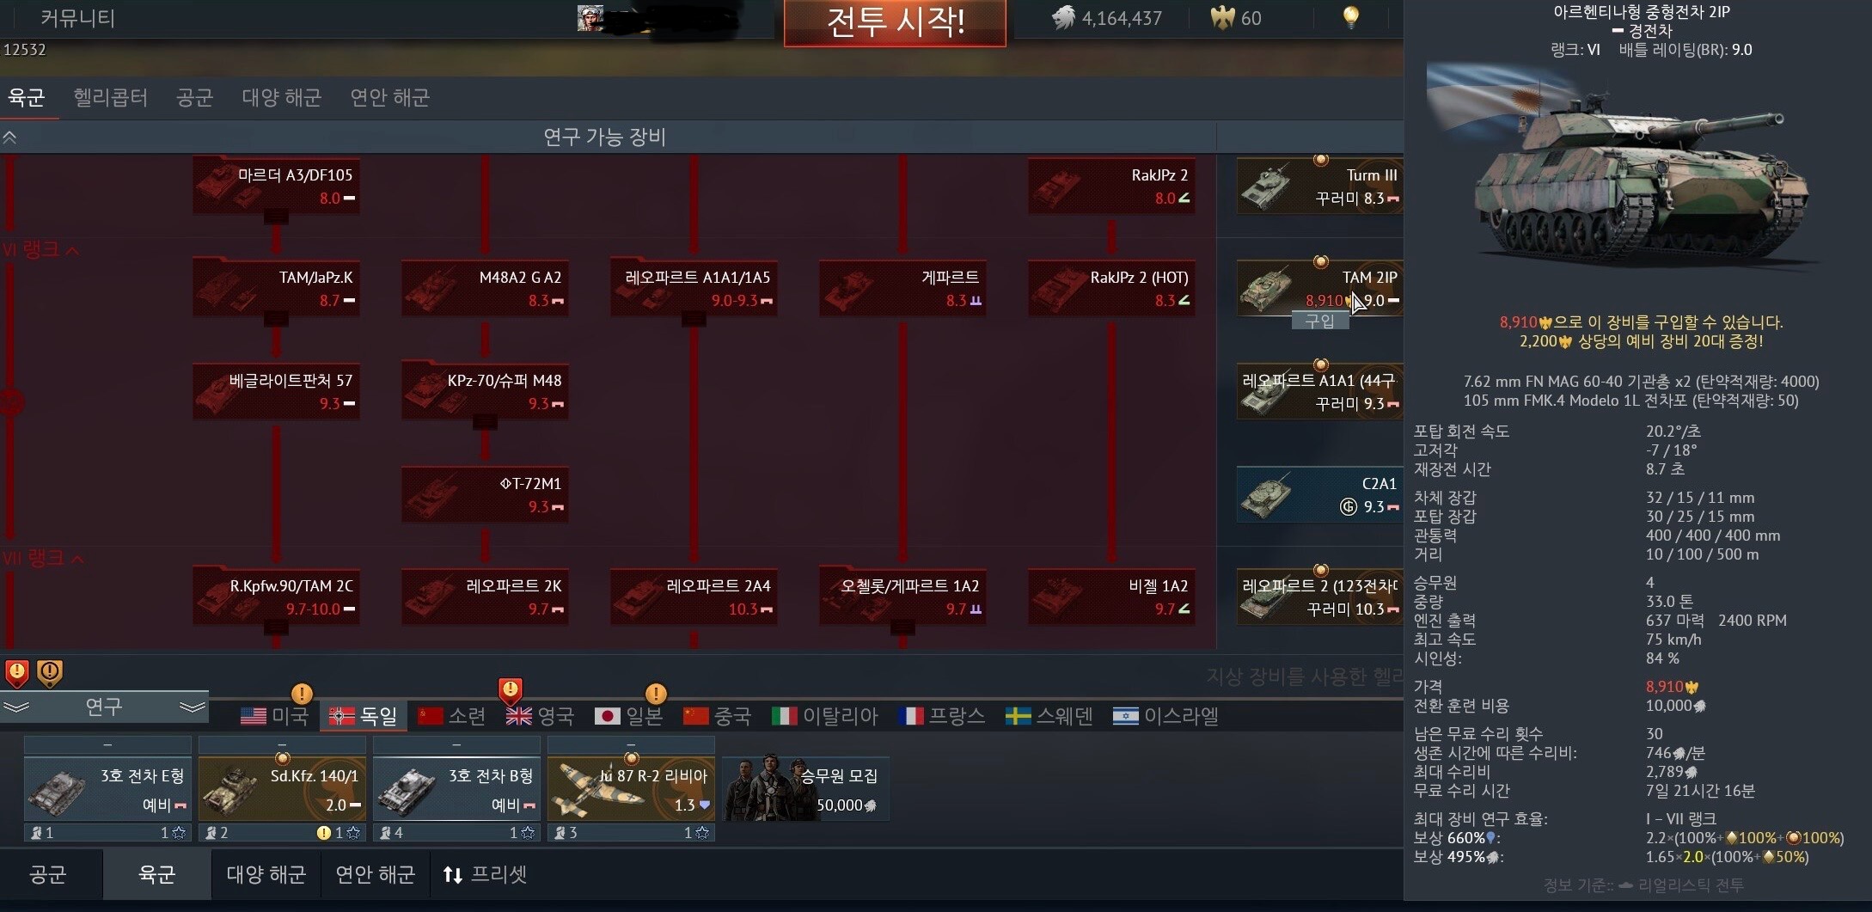
Task: Collapse the 연구 가능 장비 panel
Action: point(10,138)
